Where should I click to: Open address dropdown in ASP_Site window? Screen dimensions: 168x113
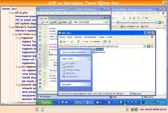click(x=144, y=46)
